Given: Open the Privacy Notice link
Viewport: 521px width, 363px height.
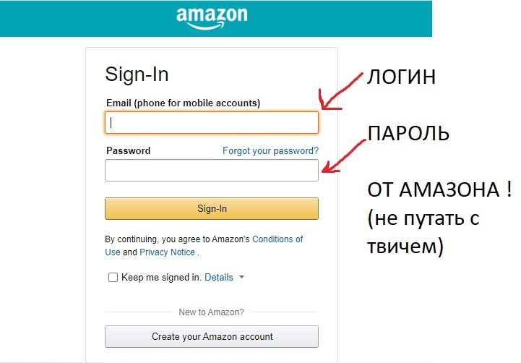Looking at the screenshot, I should coord(167,252).
